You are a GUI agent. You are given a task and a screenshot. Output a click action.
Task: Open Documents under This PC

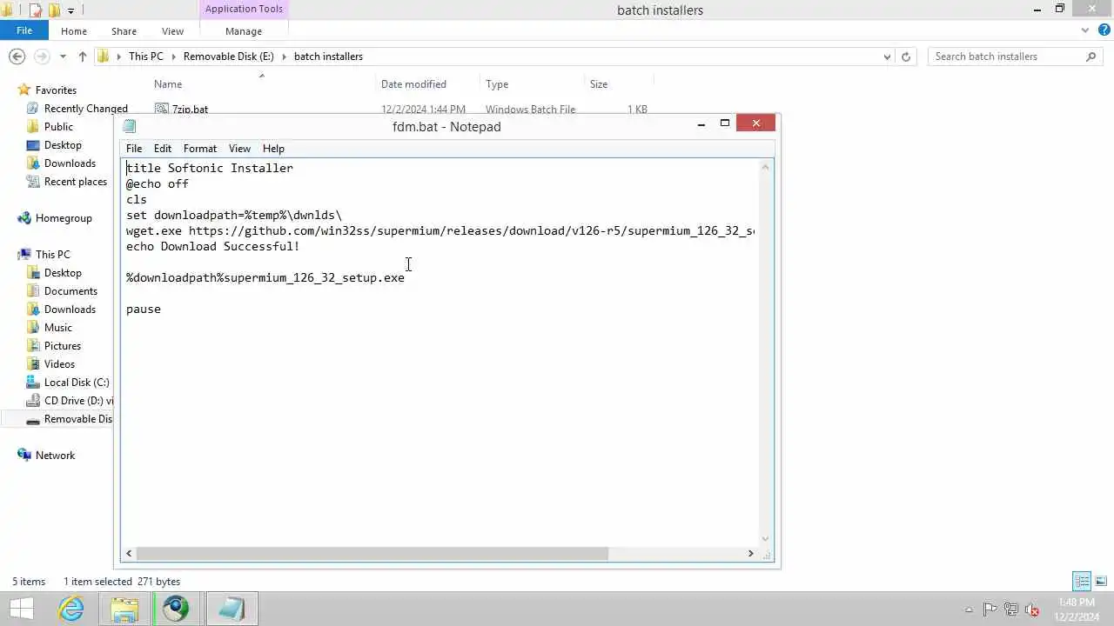click(70, 291)
